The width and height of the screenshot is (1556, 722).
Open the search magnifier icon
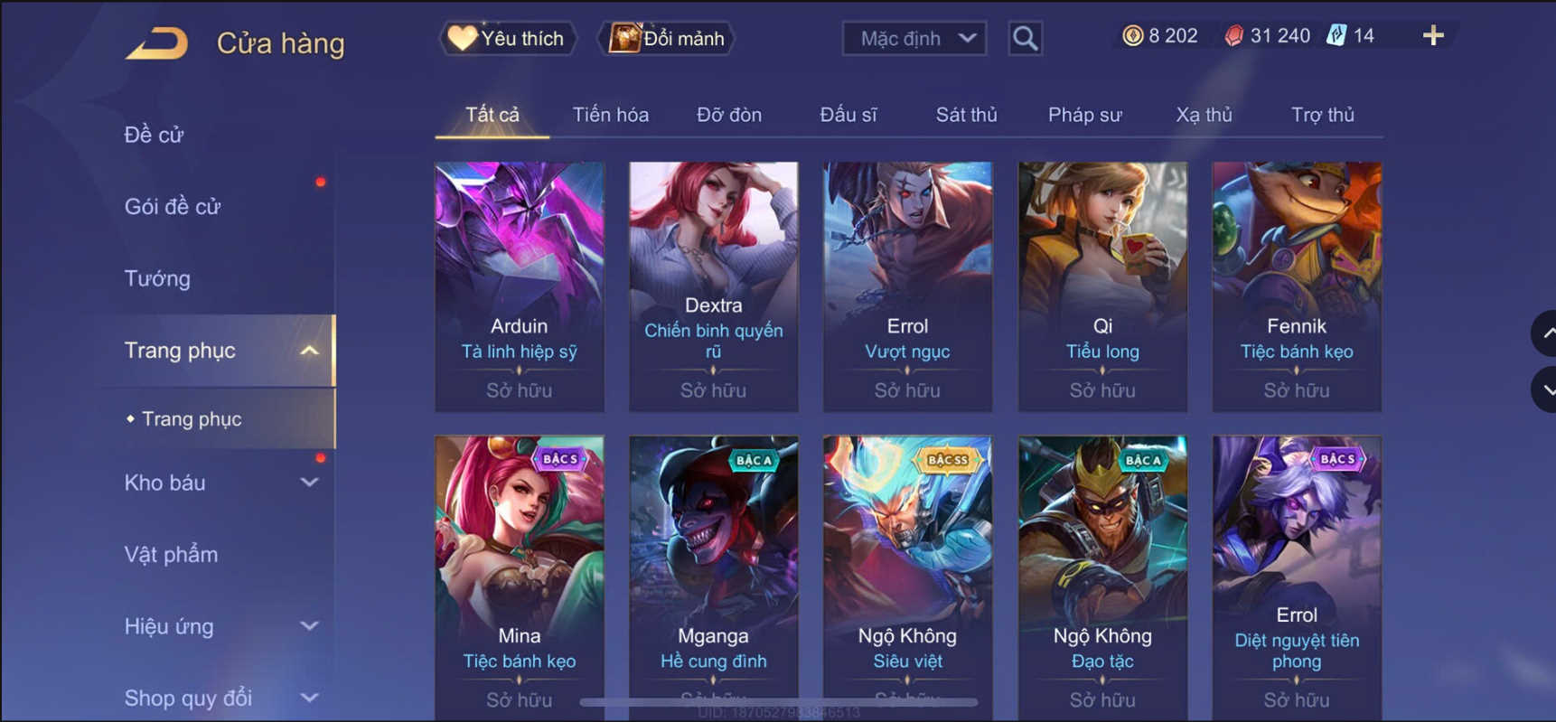[1025, 38]
